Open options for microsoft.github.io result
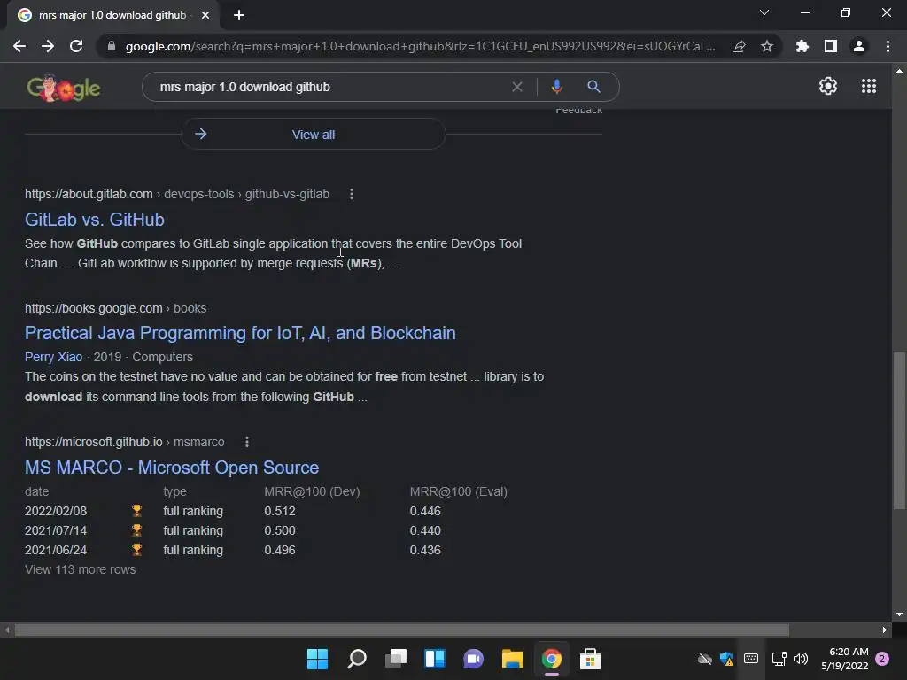The image size is (907, 680). (247, 442)
